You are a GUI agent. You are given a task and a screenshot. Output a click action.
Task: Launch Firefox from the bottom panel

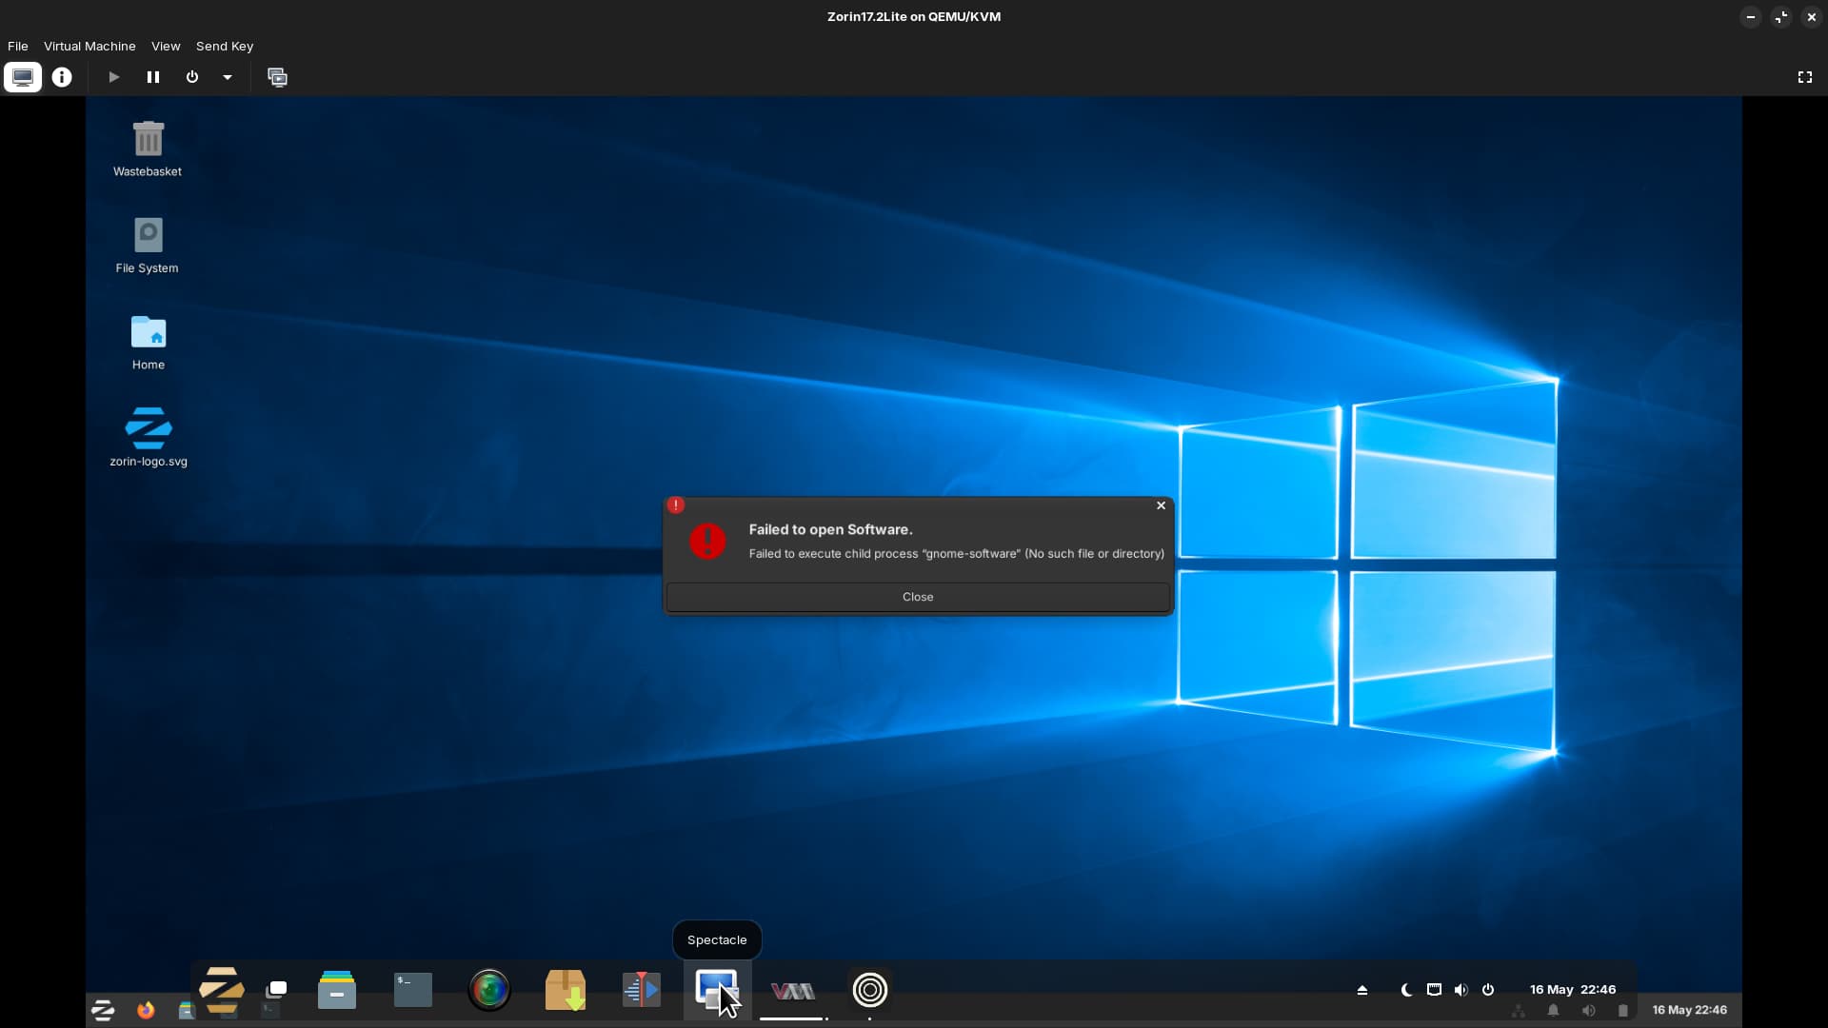(x=146, y=1010)
